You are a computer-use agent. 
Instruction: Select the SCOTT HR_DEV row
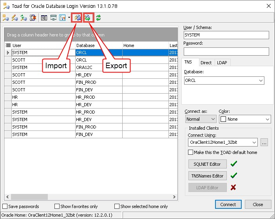point(91,75)
